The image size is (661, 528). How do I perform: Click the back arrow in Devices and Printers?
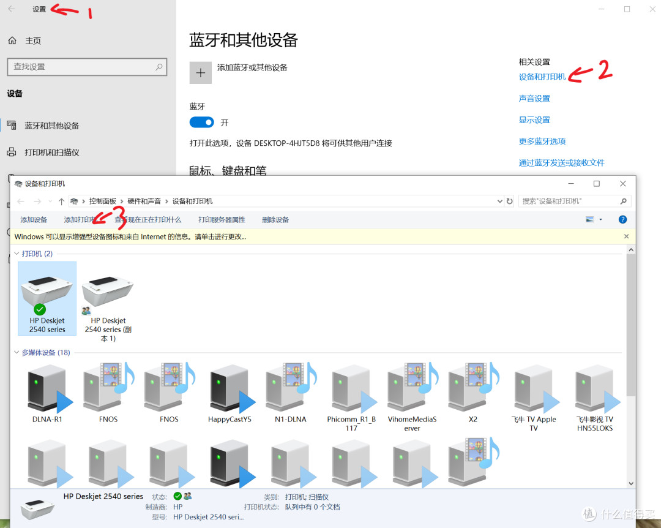[x=21, y=202]
